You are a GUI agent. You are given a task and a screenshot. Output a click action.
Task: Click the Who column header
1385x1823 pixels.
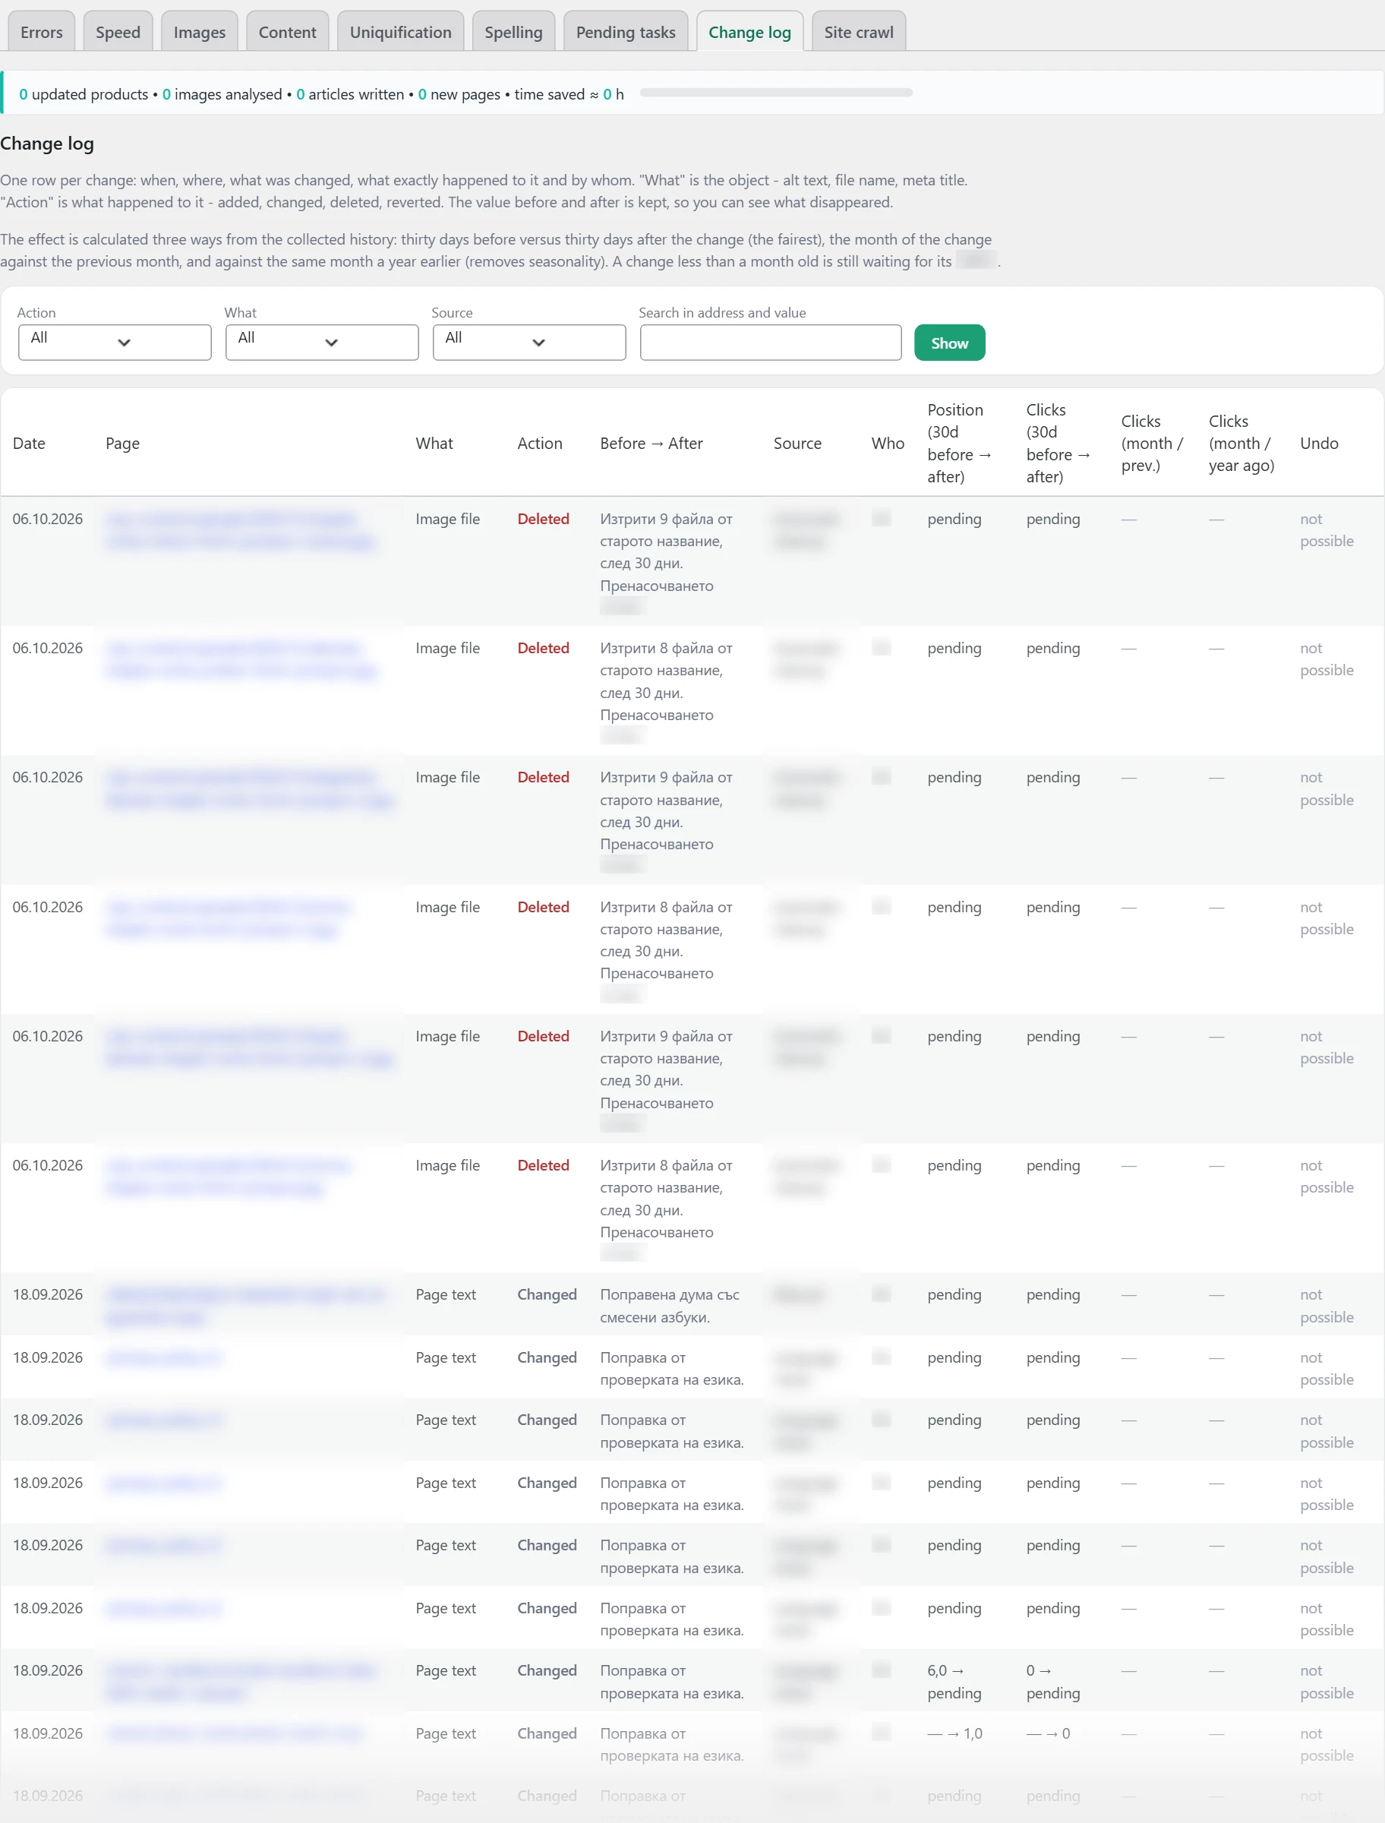coord(888,444)
